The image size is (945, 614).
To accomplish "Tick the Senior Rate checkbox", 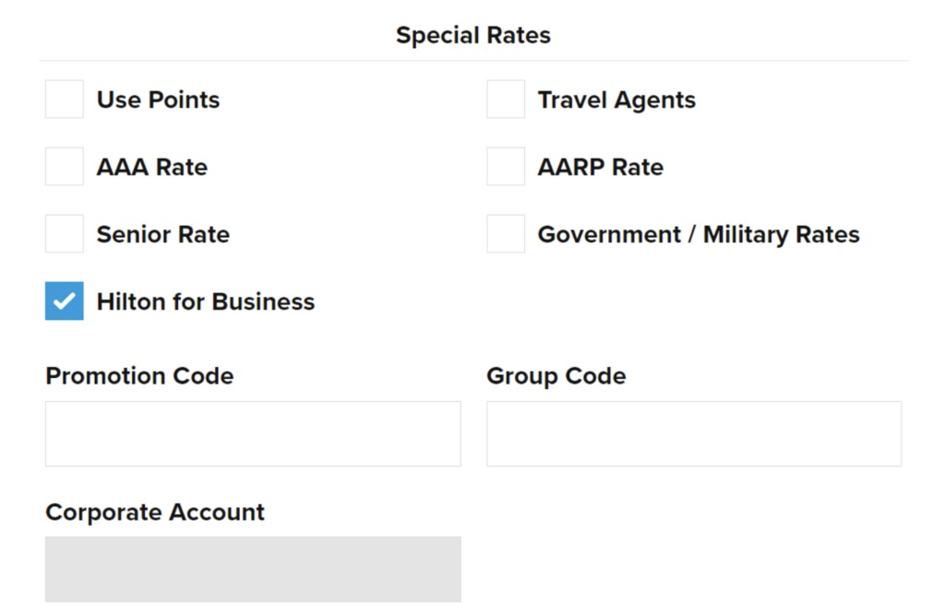I will click(65, 234).
